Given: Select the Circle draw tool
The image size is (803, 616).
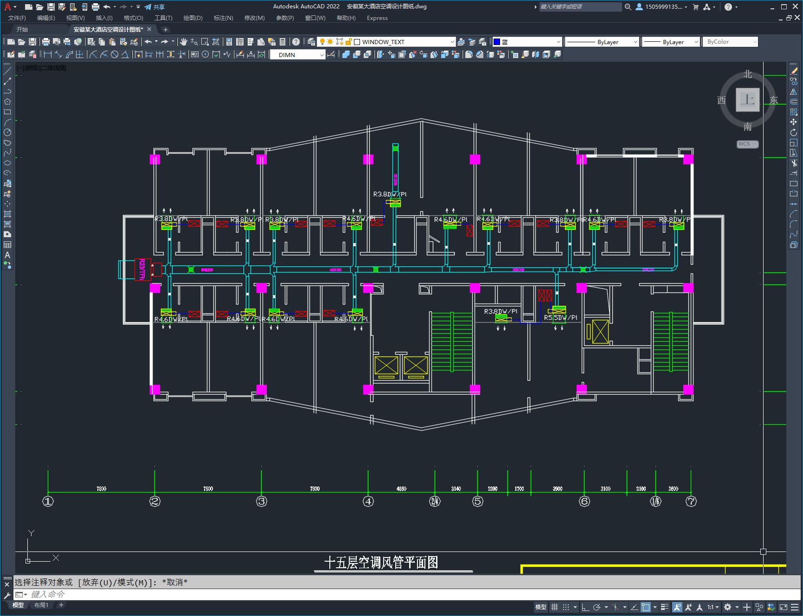Looking at the screenshot, I should tap(7, 132).
